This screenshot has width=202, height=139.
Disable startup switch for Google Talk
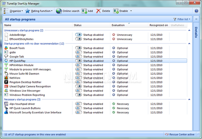pyautogui.click(x=79, y=57)
